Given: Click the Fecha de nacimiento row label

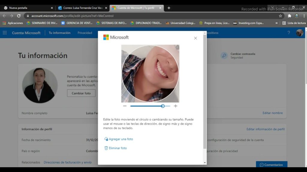Looking at the screenshot, I should 36,140.
